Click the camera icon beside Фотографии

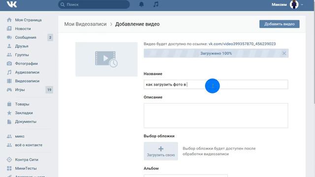coord(9,63)
